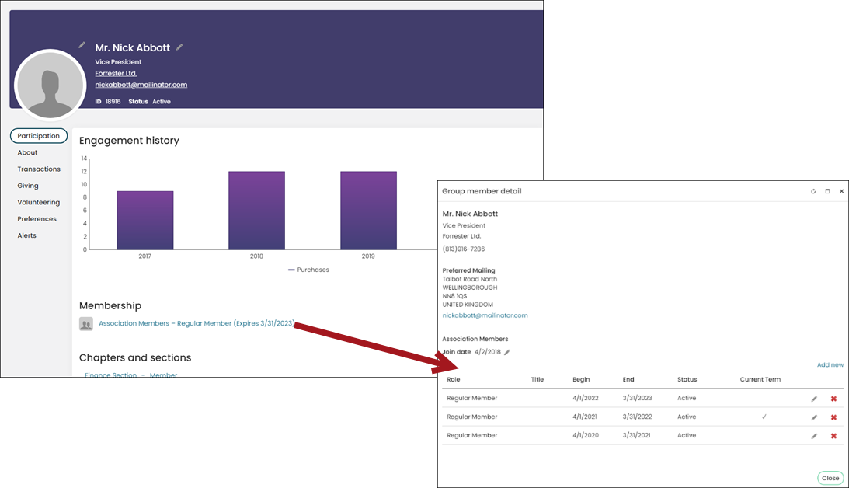849x488 pixels.
Task: Close Group member detail with X icon
Action: (841, 191)
